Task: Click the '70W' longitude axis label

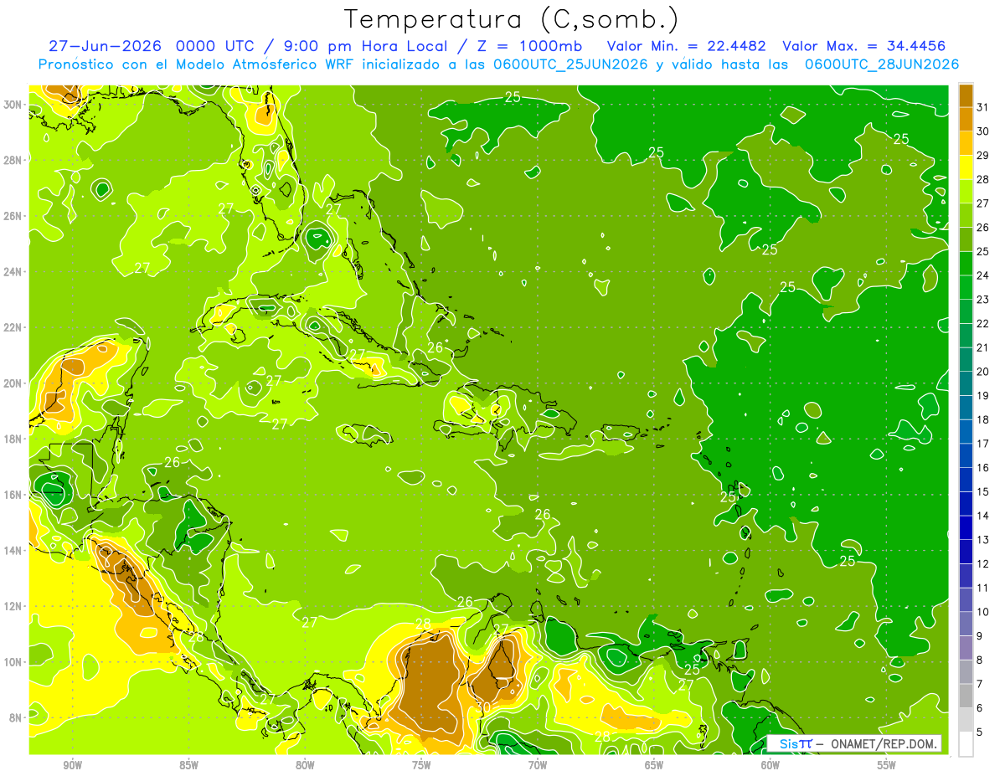Action: [538, 765]
